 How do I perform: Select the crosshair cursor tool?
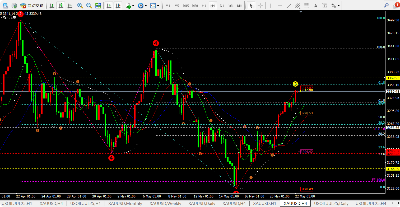[x=260, y=6]
